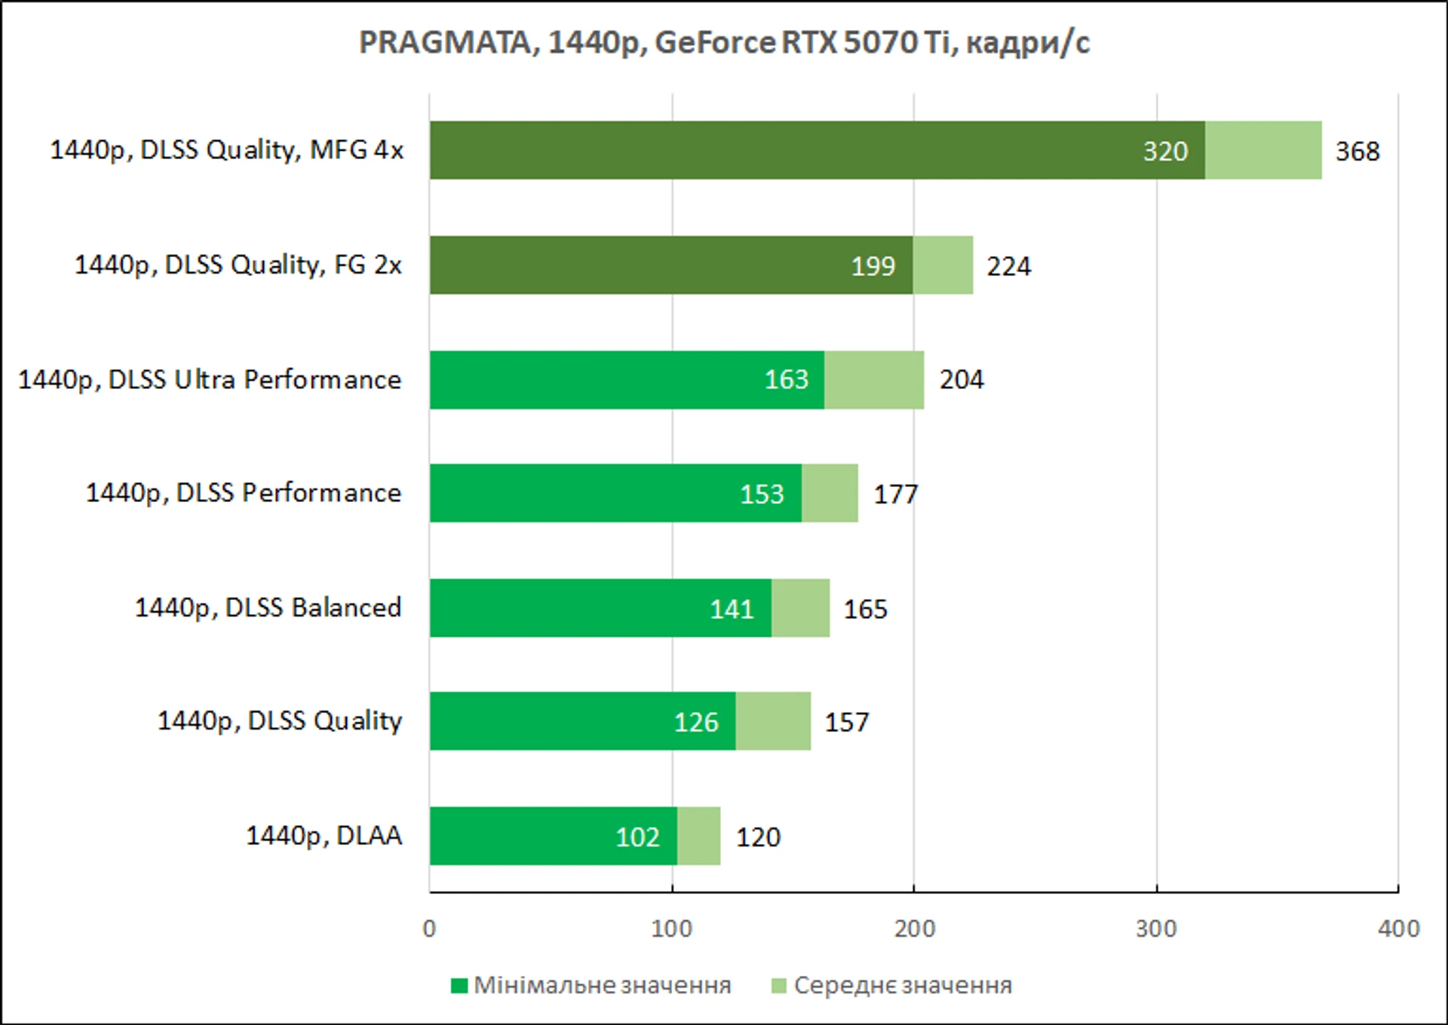The image size is (1448, 1025).
Task: Select the average value "157"
Action: click(847, 722)
